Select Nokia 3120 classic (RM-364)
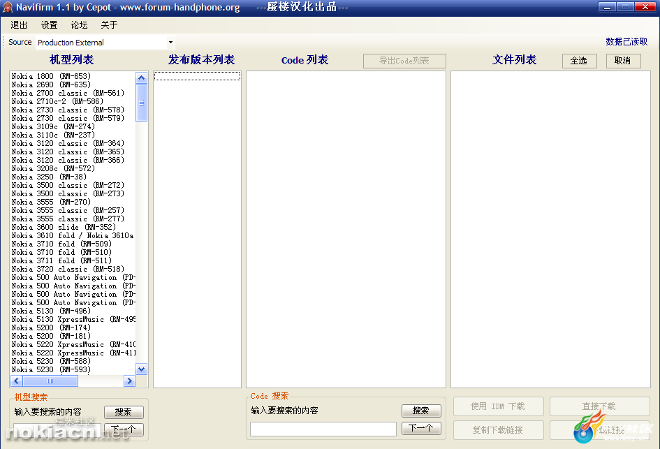Image resolution: width=660 pixels, height=449 pixels. [68, 143]
